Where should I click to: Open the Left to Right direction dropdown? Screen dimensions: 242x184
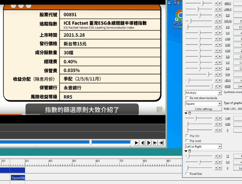click(203, 146)
